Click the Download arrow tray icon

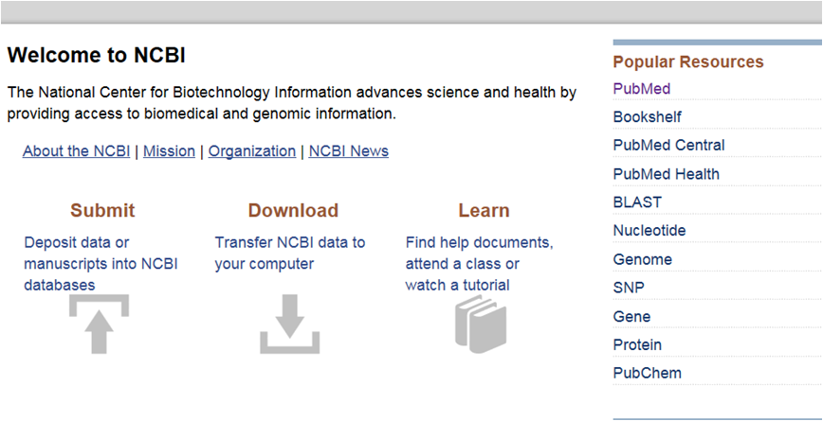[290, 325]
